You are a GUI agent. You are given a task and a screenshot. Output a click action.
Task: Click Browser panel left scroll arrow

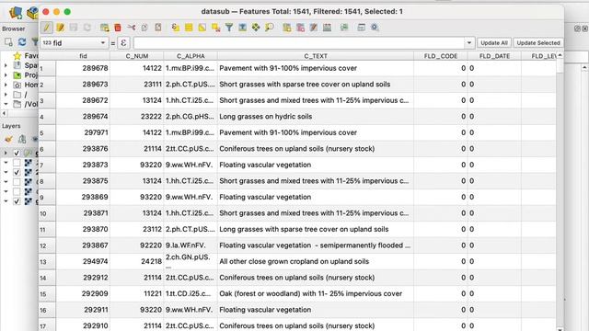[4, 113]
